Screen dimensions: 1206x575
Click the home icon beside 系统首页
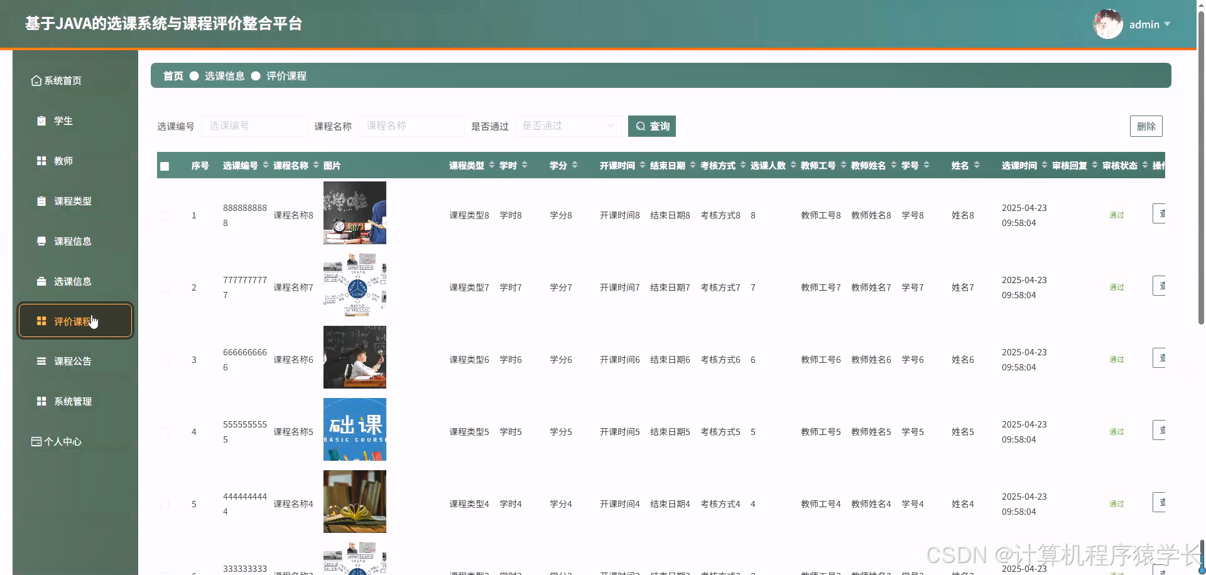click(x=36, y=80)
